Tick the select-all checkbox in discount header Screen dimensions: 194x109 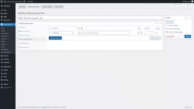coord(50,28)
